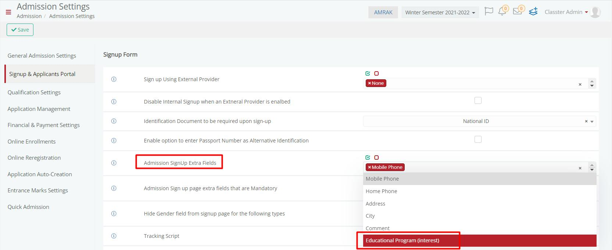Viewport: 612px width, 250px height.
Task: Click the flag icon in header
Action: [488, 11]
